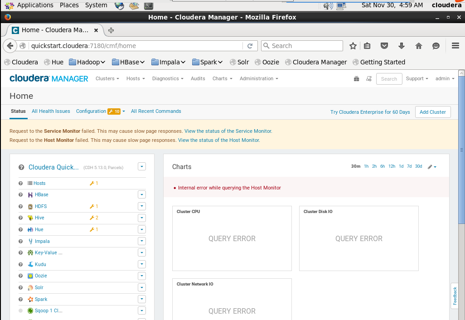
Task: Open the Feedback side tab
Action: pos(455,296)
